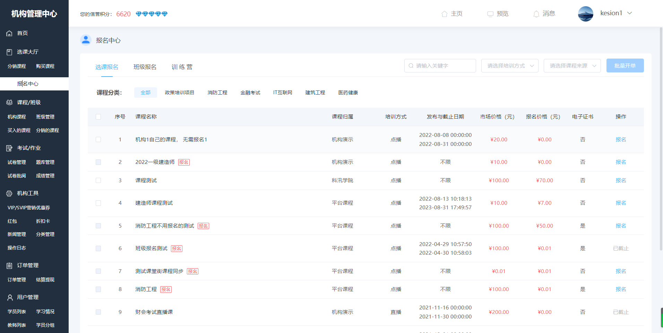
Task: Click the 订单管理 document icon
Action: click(x=9, y=265)
